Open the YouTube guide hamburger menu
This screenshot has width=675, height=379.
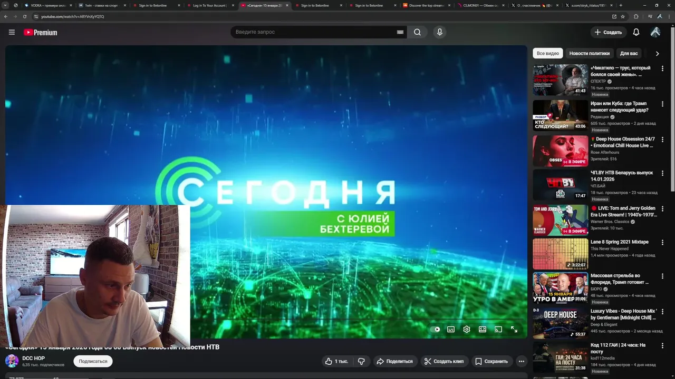[x=12, y=32]
